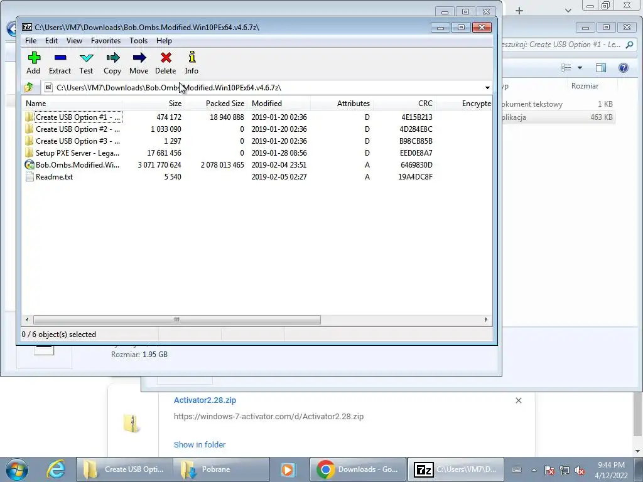Click packed size 2 078 013 465
643x482 pixels.
click(x=222, y=165)
